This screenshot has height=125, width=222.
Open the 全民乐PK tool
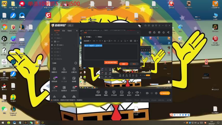74,89
